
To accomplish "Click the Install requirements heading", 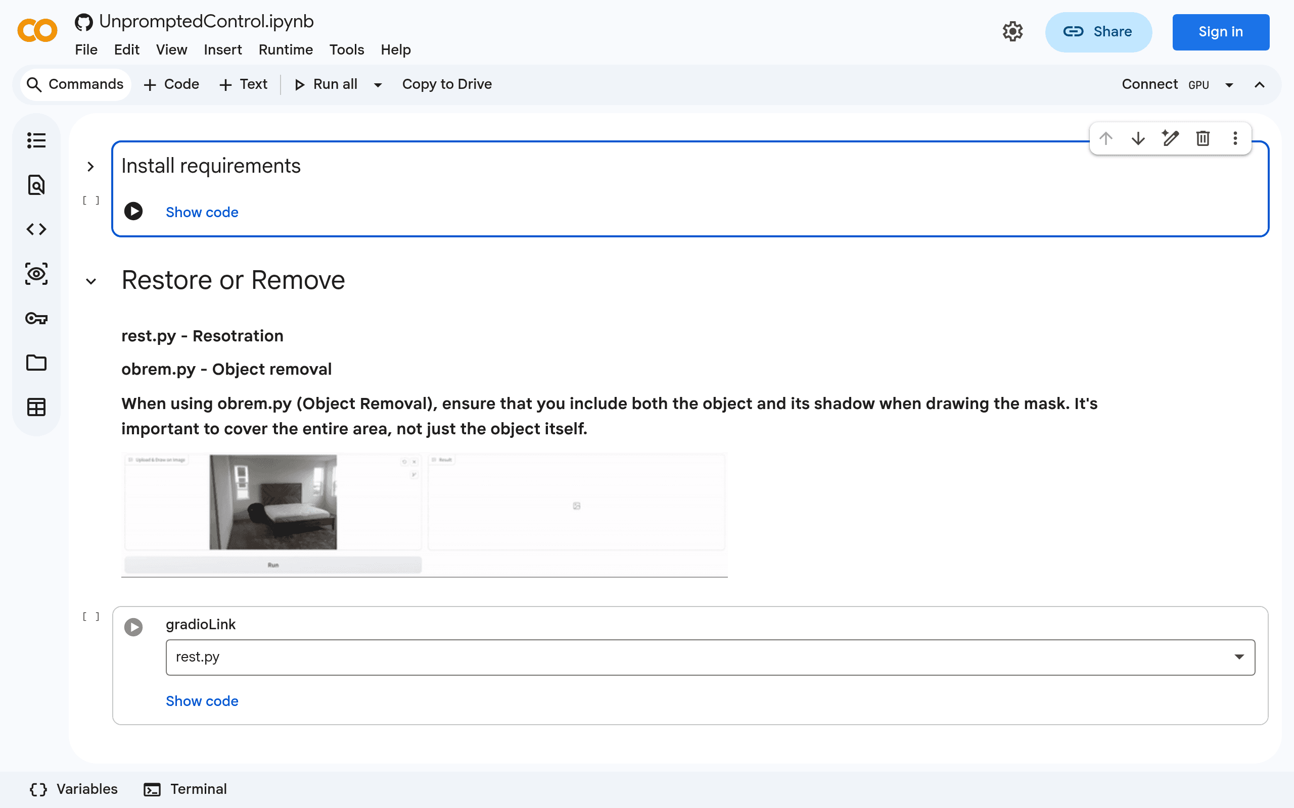I will point(211,166).
